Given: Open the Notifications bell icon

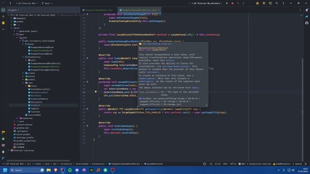Looking at the screenshot, I should [x=307, y=10].
